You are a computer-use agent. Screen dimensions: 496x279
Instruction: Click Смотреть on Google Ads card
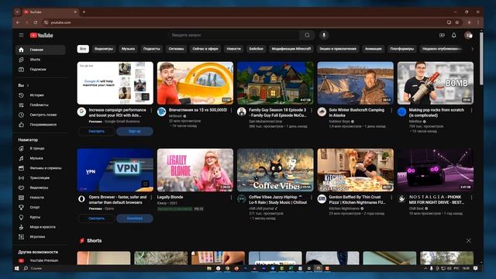[x=96, y=131]
